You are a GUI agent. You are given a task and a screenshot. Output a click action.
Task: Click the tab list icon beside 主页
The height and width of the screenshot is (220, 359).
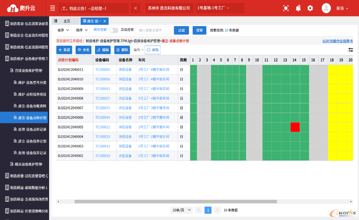[56, 21]
